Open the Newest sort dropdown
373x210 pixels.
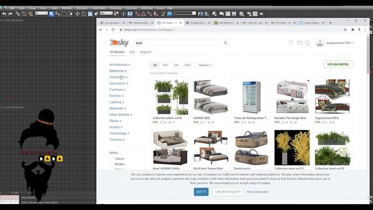pyautogui.click(x=205, y=65)
